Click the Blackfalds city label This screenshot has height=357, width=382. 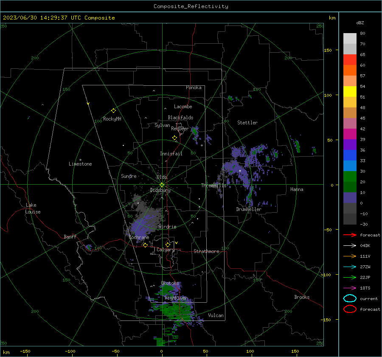180,118
